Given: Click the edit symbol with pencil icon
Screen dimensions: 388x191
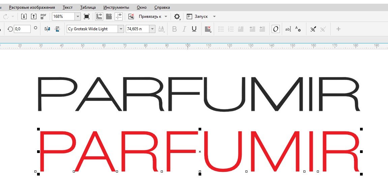Looking at the screenshot, I should (x=313, y=29).
